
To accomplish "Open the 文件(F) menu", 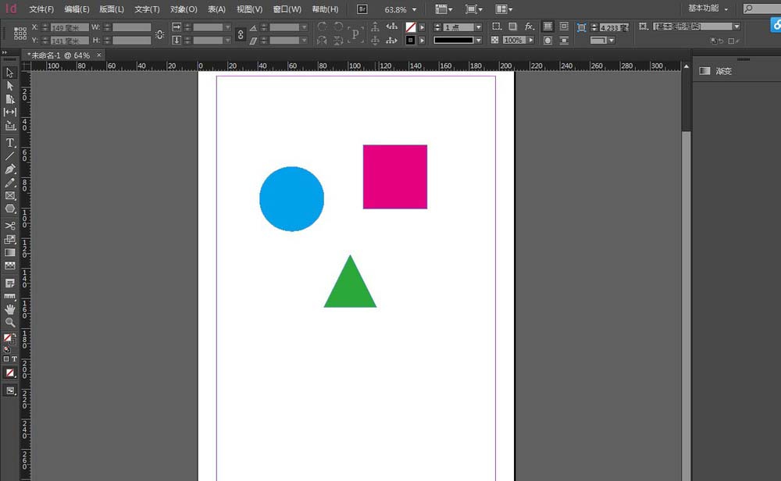I will click(41, 9).
